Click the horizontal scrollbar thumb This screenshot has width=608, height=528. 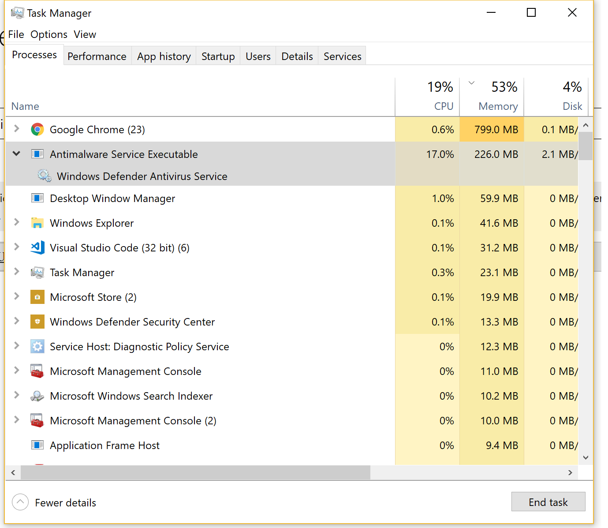coord(195,472)
